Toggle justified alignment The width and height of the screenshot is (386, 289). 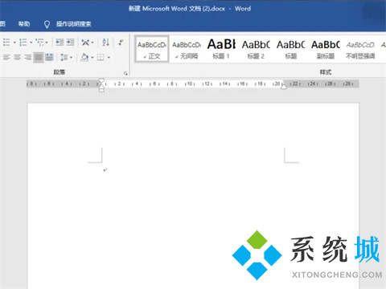point(39,57)
